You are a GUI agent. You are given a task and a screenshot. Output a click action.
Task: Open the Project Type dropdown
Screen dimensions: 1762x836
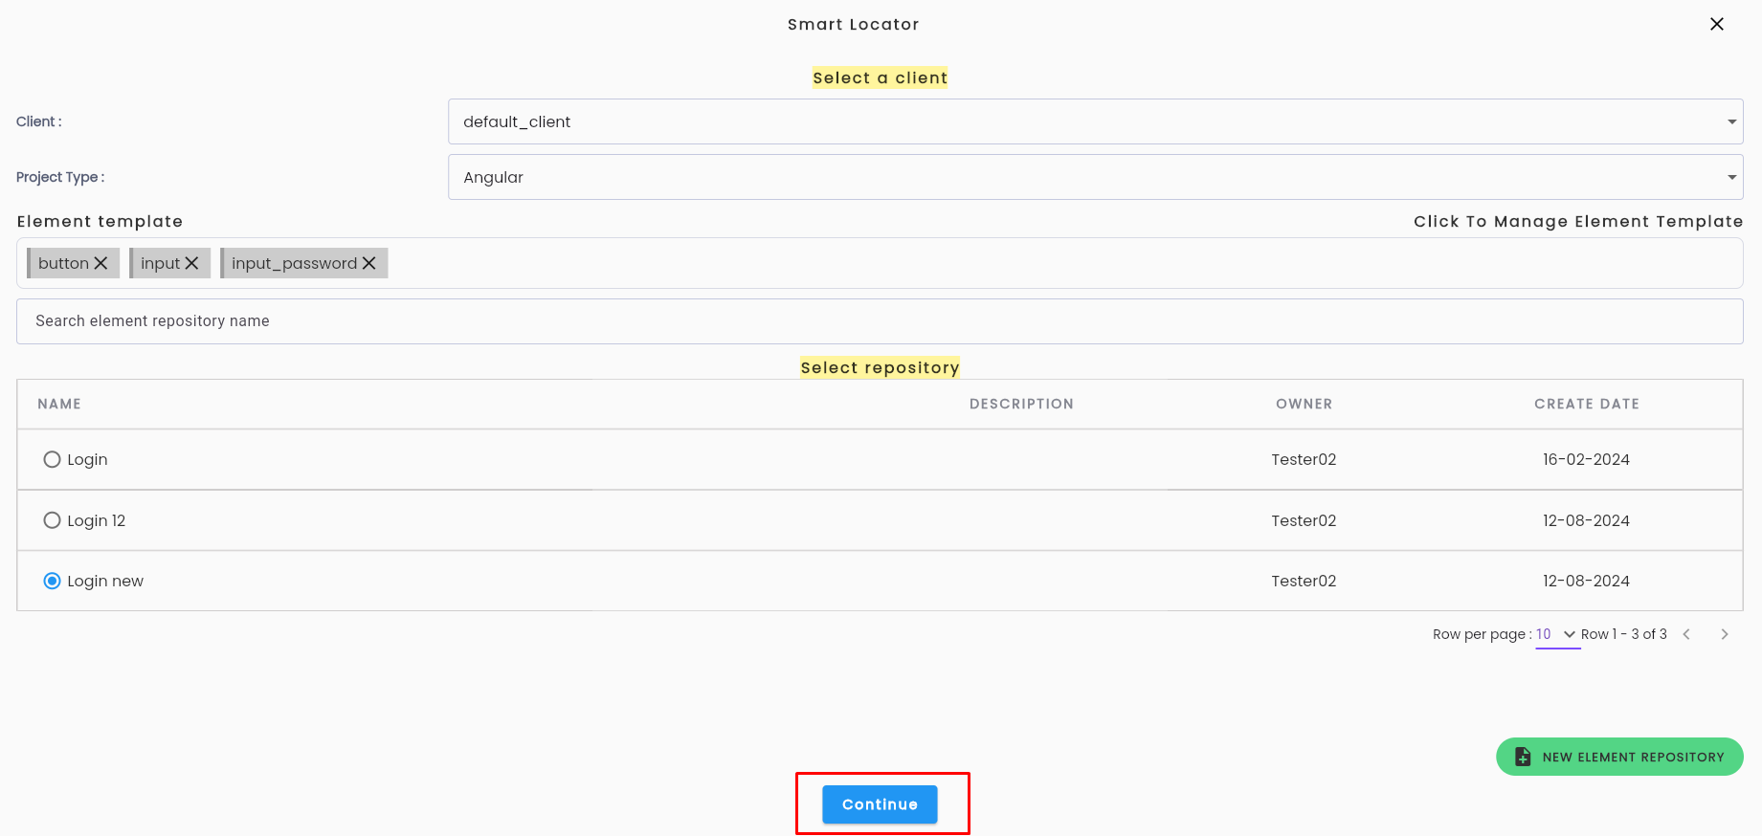pyautogui.click(x=1095, y=177)
